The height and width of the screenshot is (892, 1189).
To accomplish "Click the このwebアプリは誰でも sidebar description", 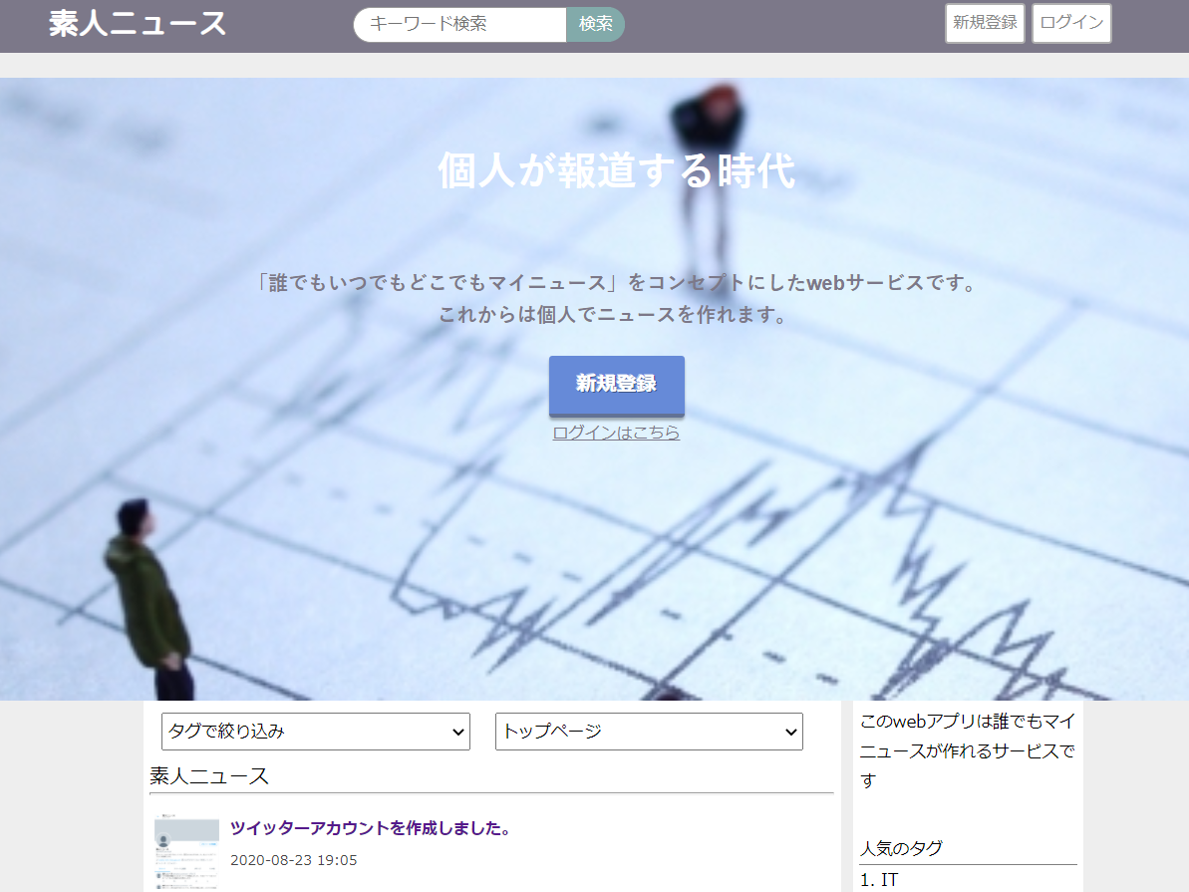I will coord(967,750).
